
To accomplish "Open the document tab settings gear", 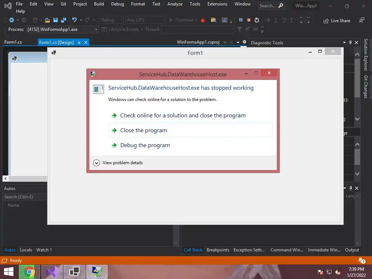I will pyautogui.click(x=244, y=42).
